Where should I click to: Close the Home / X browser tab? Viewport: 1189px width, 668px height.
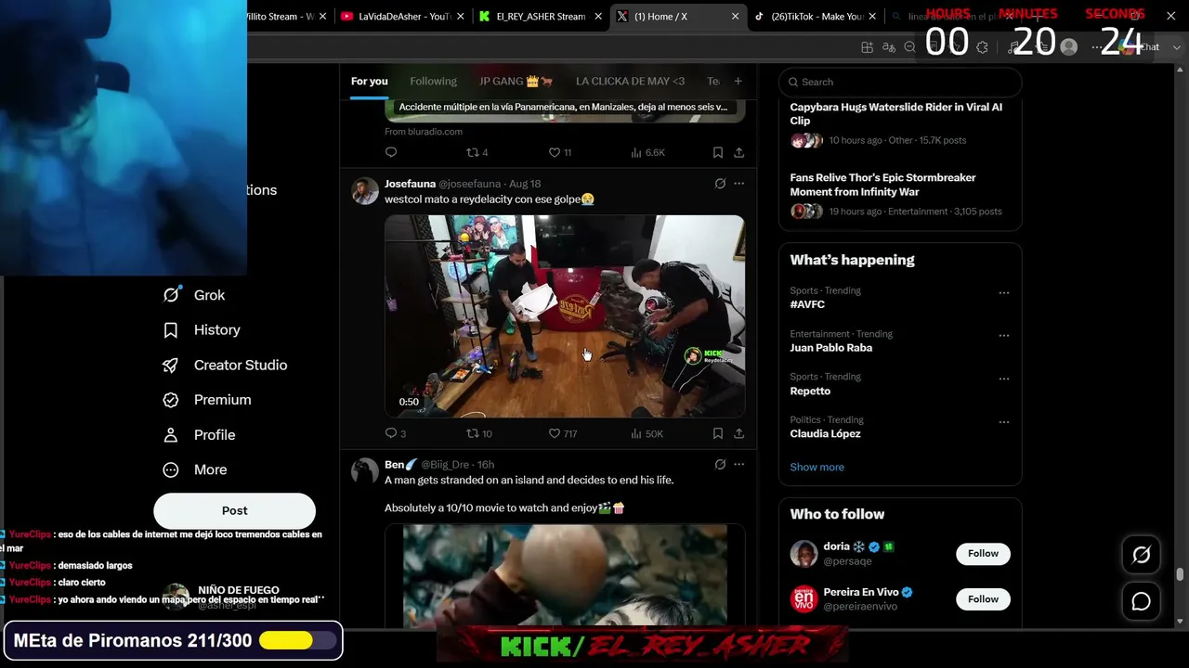pyautogui.click(x=736, y=16)
